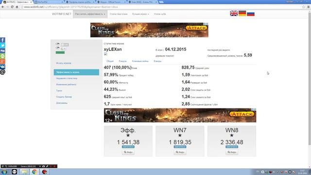Image resolution: width=311 pixels, height=175 pixels.
Task: Select the fourth statistics sub-tab
Action: pyautogui.click(x=157, y=61)
